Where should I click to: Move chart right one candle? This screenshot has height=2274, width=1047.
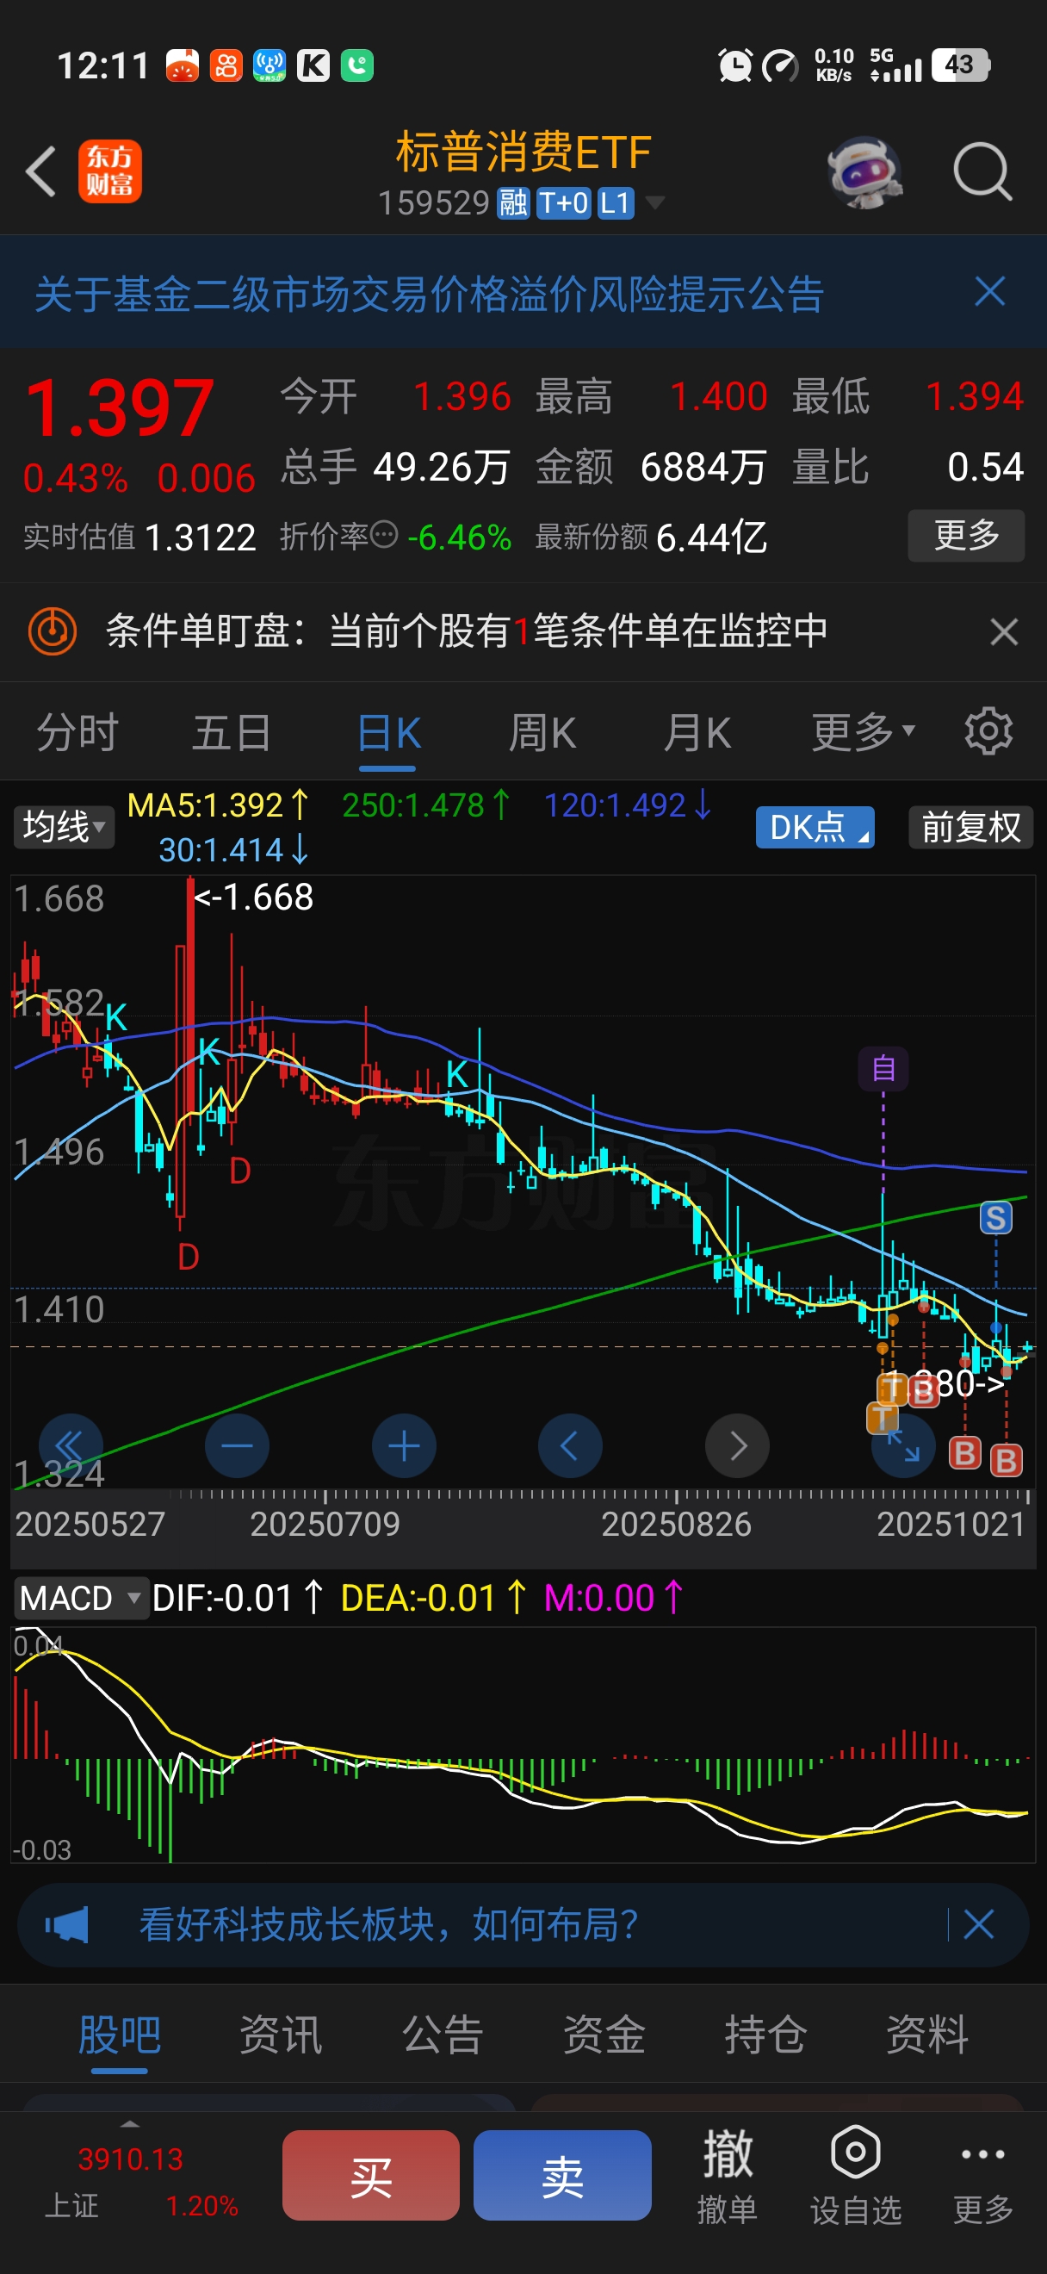pyautogui.click(x=737, y=1446)
